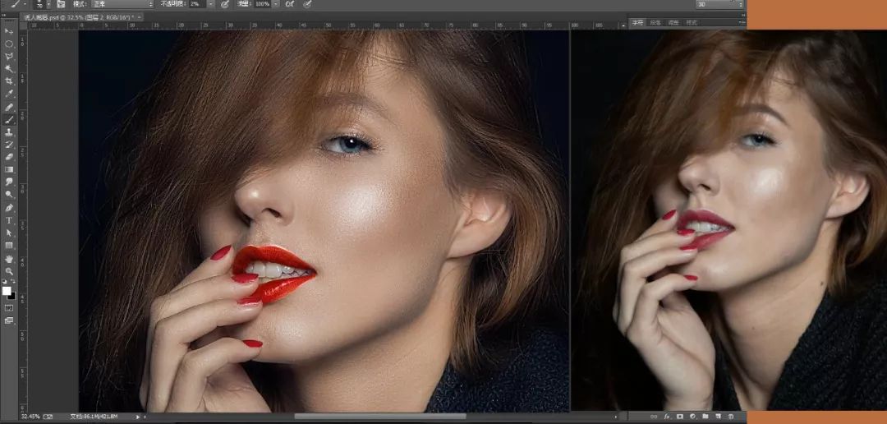The image size is (887, 424).
Task: Toggle the Brush panel
Action: (x=61, y=3)
